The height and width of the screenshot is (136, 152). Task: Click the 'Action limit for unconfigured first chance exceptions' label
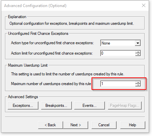(x=52, y=53)
